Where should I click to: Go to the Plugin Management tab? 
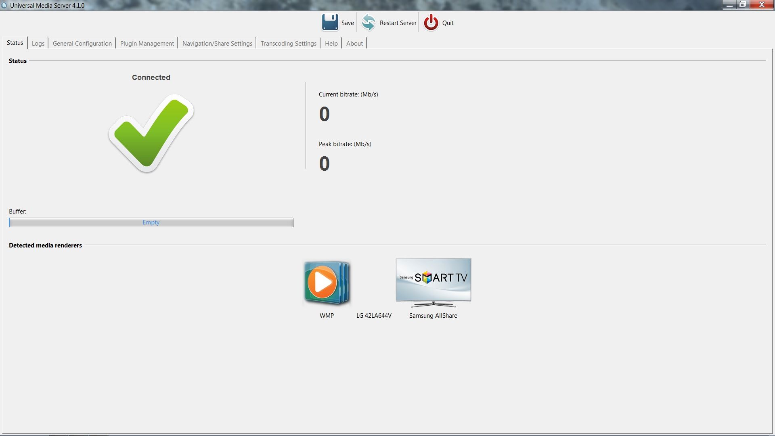click(147, 43)
